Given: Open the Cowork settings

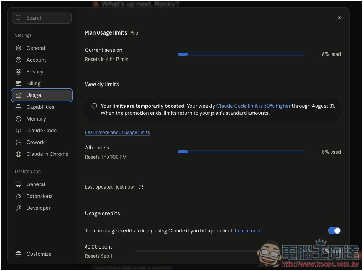Looking at the screenshot, I should tap(42, 142).
